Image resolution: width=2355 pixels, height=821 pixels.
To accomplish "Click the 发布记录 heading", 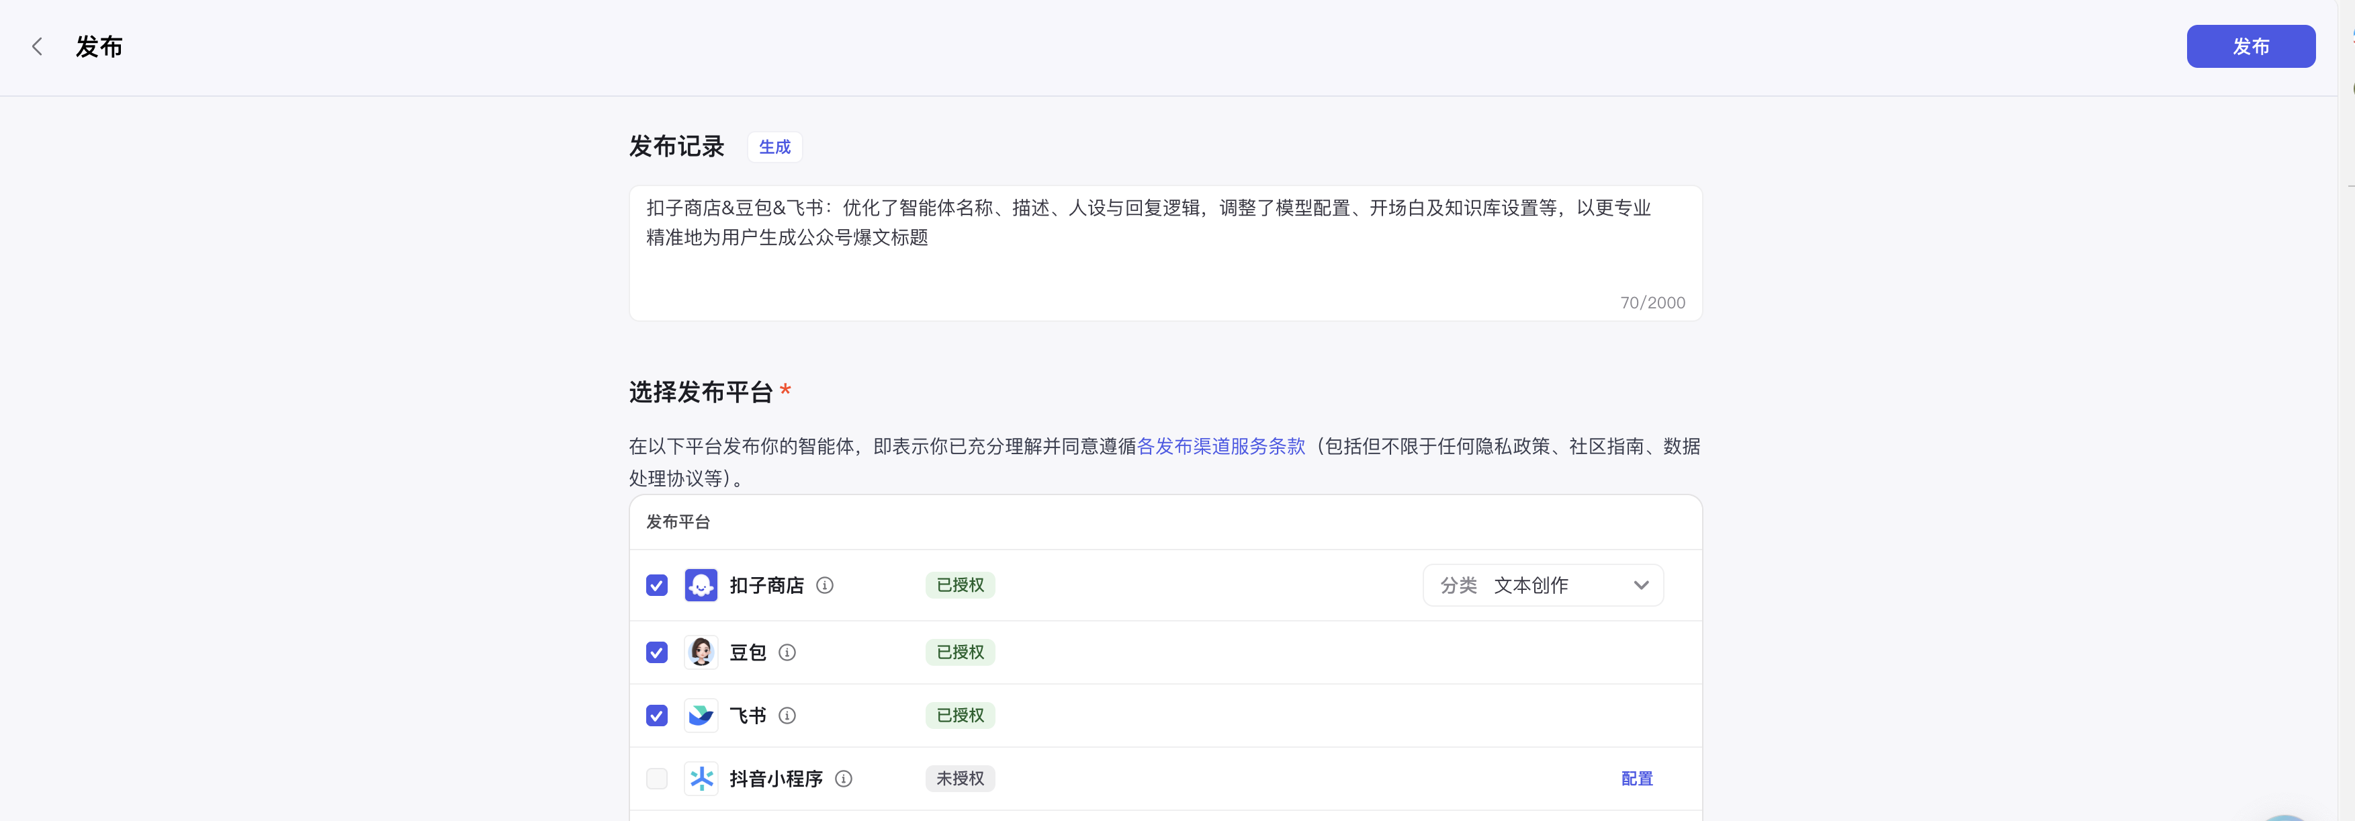I will (676, 146).
